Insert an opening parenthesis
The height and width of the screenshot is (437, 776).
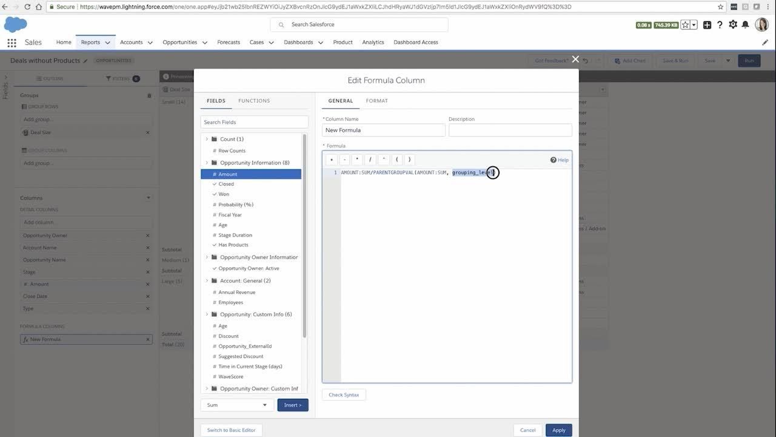396,160
